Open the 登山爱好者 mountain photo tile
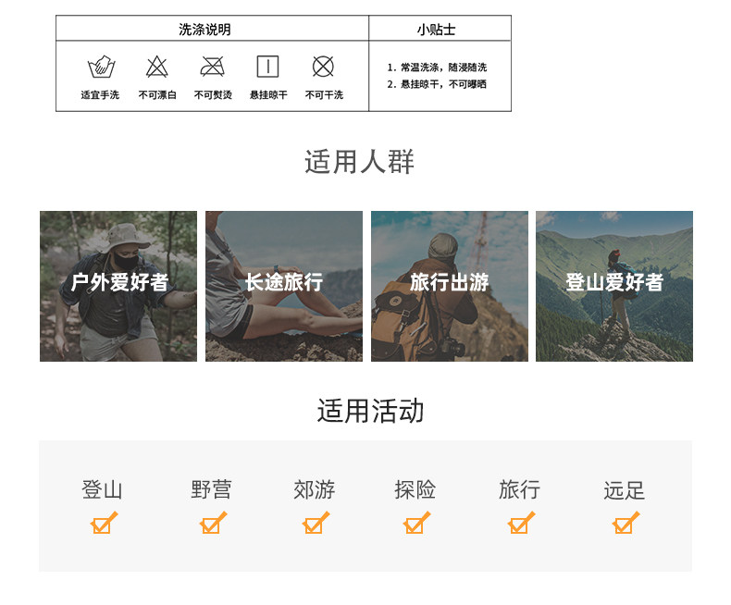Screen dimensions: 731x605 point(614,286)
